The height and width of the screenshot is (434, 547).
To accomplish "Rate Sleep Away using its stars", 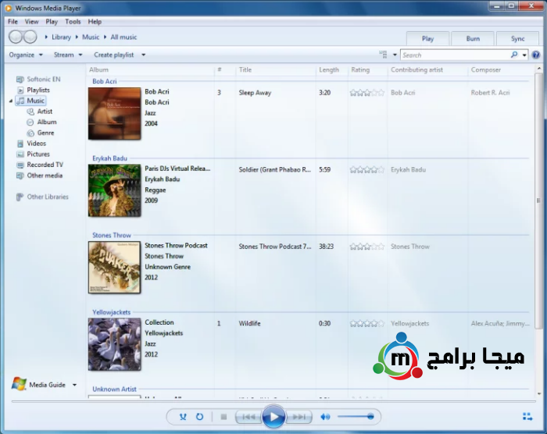I will 367,93.
